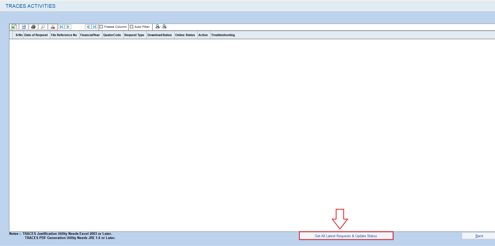
Task: Jump to first record arrow
Action: (x=62, y=27)
